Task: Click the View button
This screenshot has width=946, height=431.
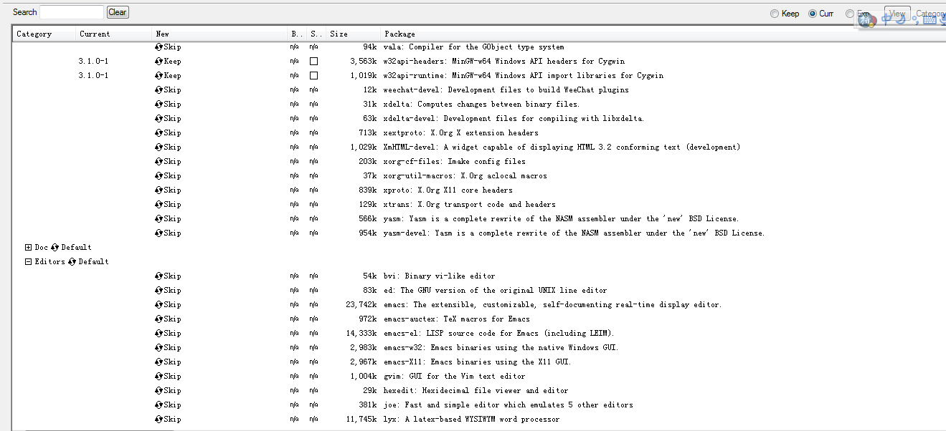Action: pyautogui.click(x=897, y=14)
